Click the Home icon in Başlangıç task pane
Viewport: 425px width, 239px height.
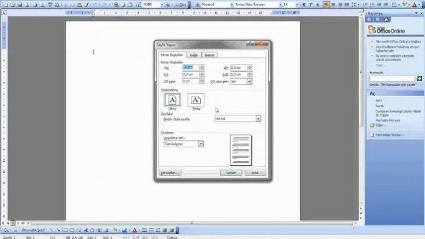tap(386, 20)
